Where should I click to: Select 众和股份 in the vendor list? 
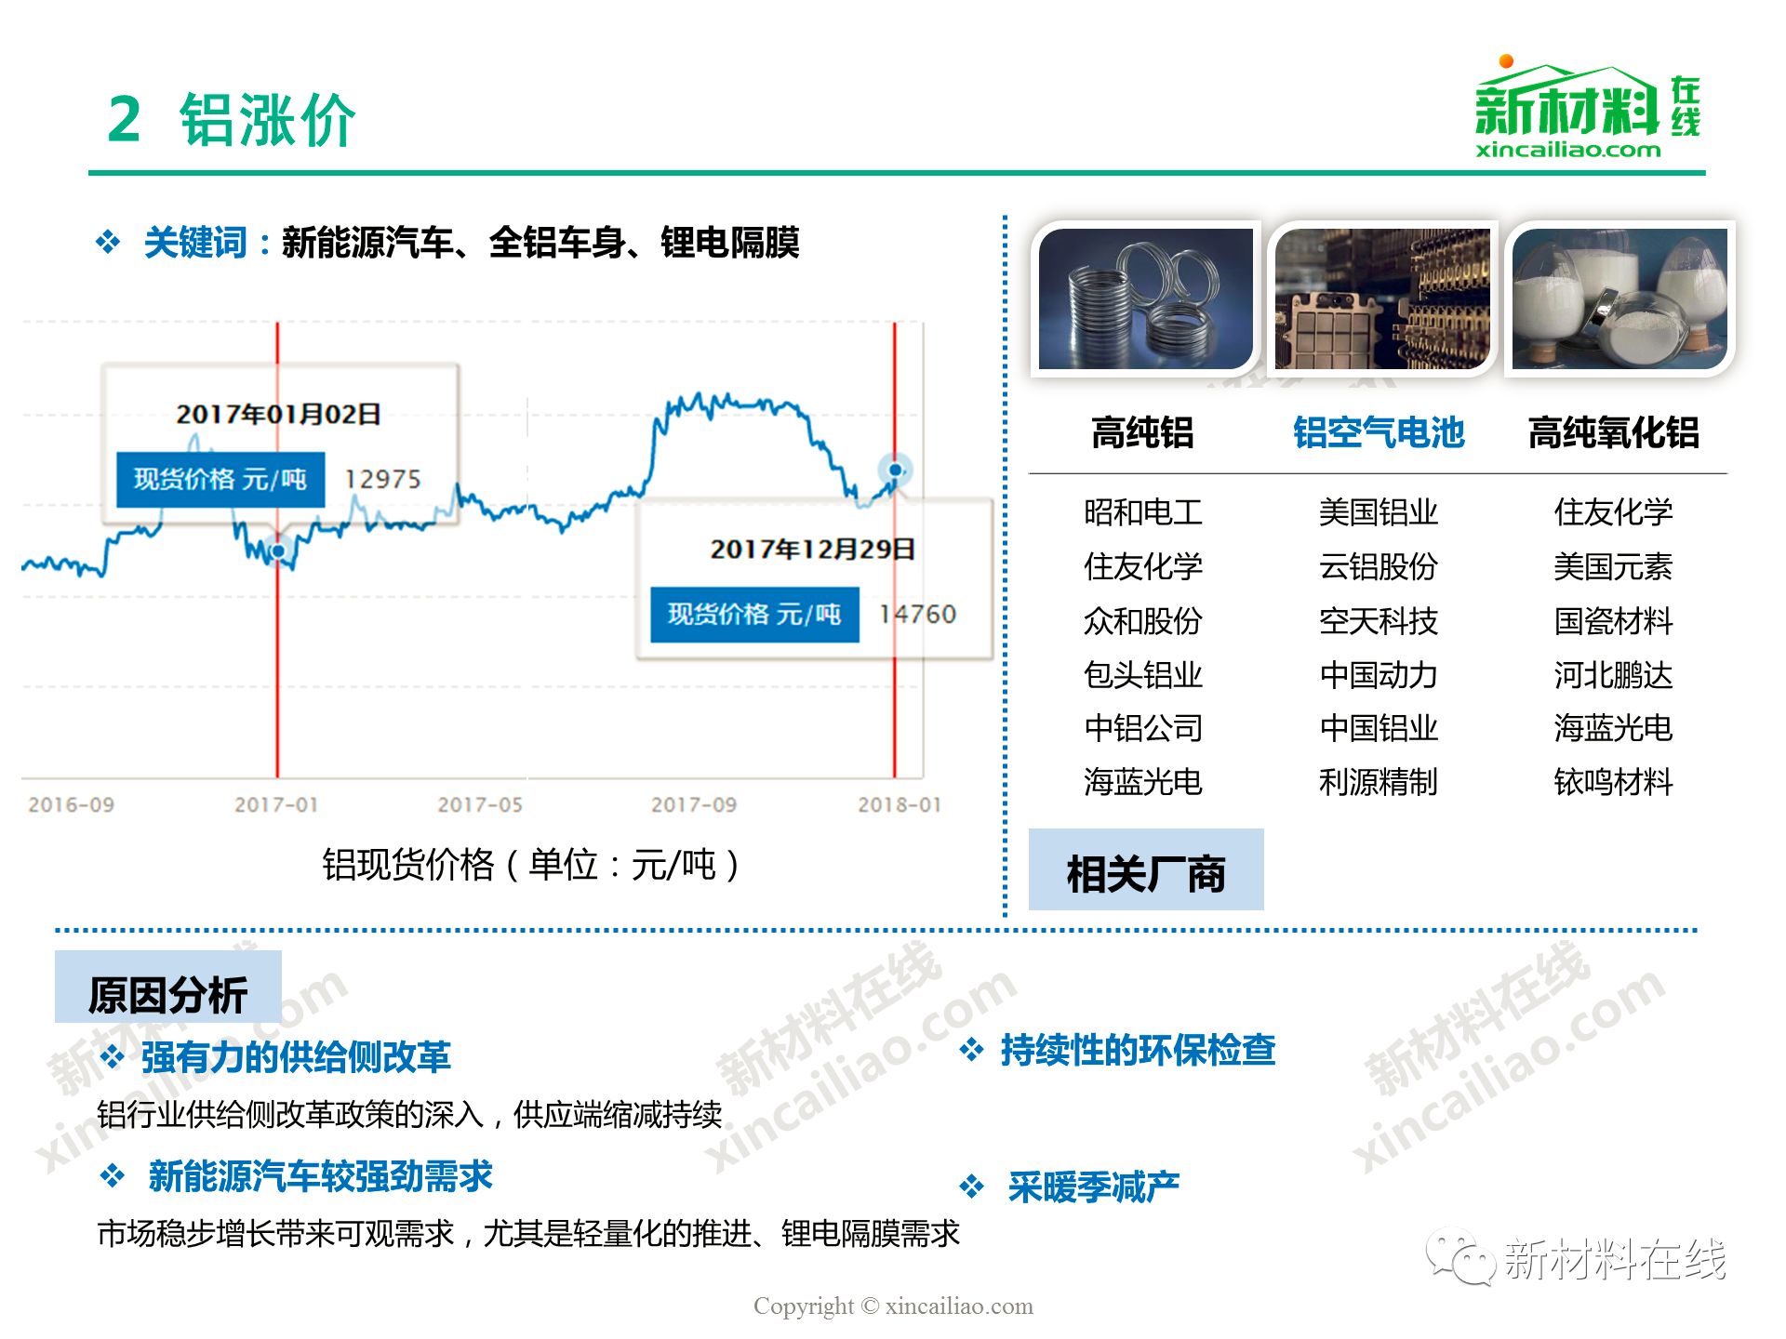[x=1143, y=620]
